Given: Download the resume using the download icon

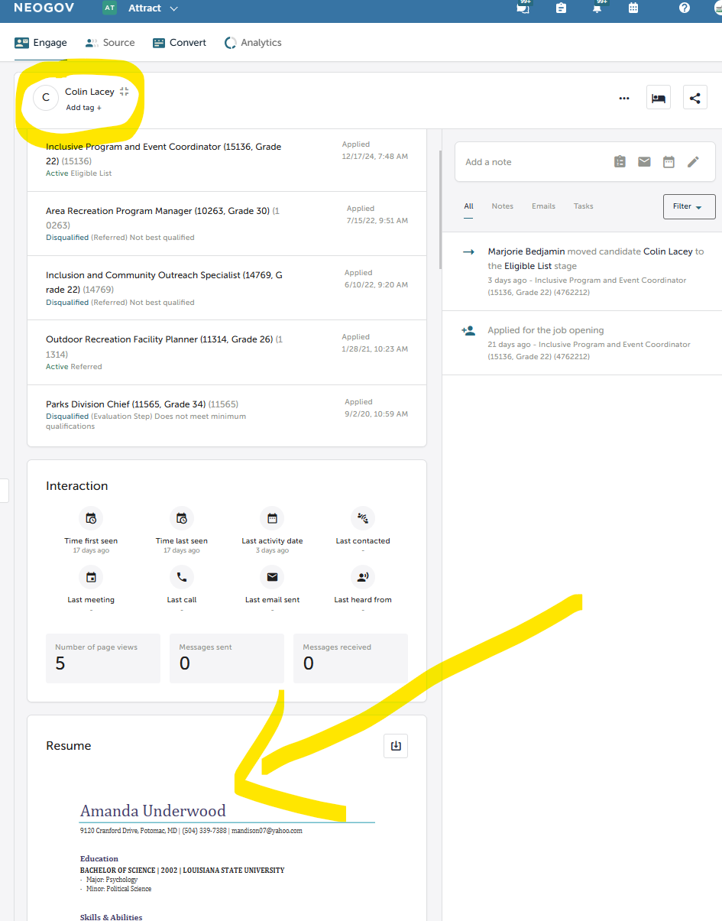Looking at the screenshot, I should click(x=396, y=746).
